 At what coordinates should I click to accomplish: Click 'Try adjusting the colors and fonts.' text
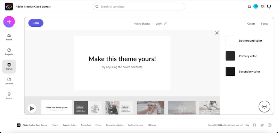122,67
